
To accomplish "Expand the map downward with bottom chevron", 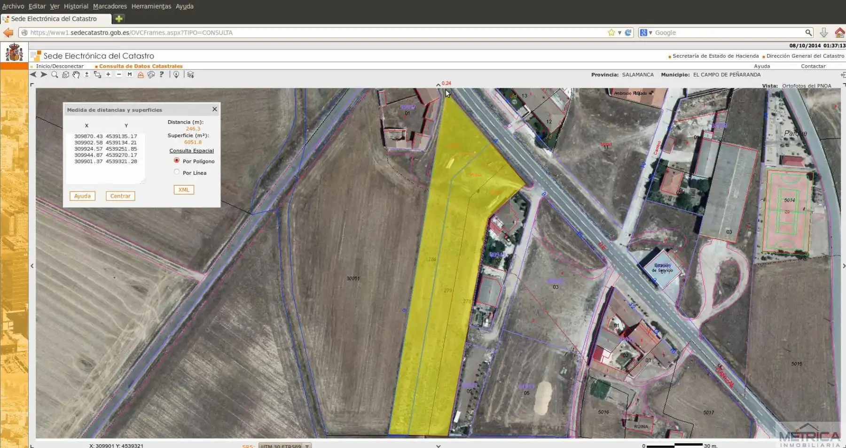I will [x=438, y=446].
